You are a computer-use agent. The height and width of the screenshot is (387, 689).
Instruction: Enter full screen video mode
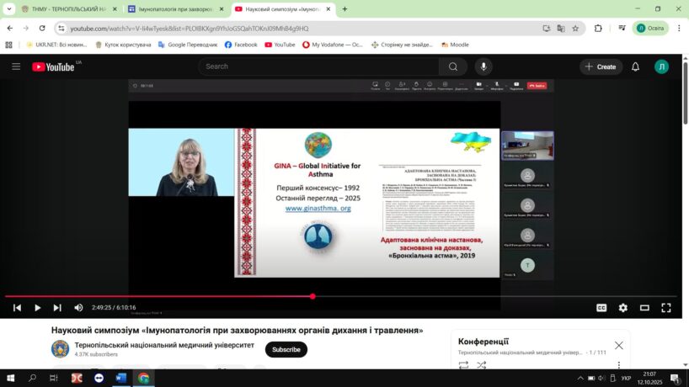pyautogui.click(x=665, y=308)
